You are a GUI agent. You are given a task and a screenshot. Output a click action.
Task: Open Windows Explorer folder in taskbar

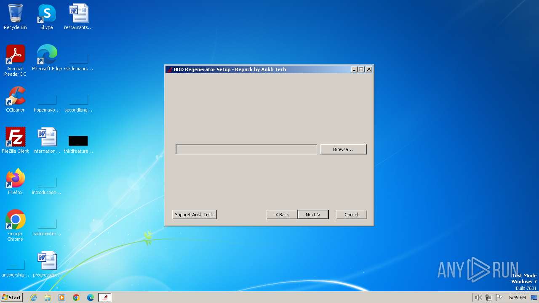48,298
